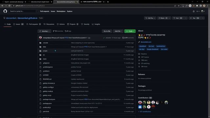210x118 pixels.
Task: Click commit status check mark icon
Action: click(104, 38)
